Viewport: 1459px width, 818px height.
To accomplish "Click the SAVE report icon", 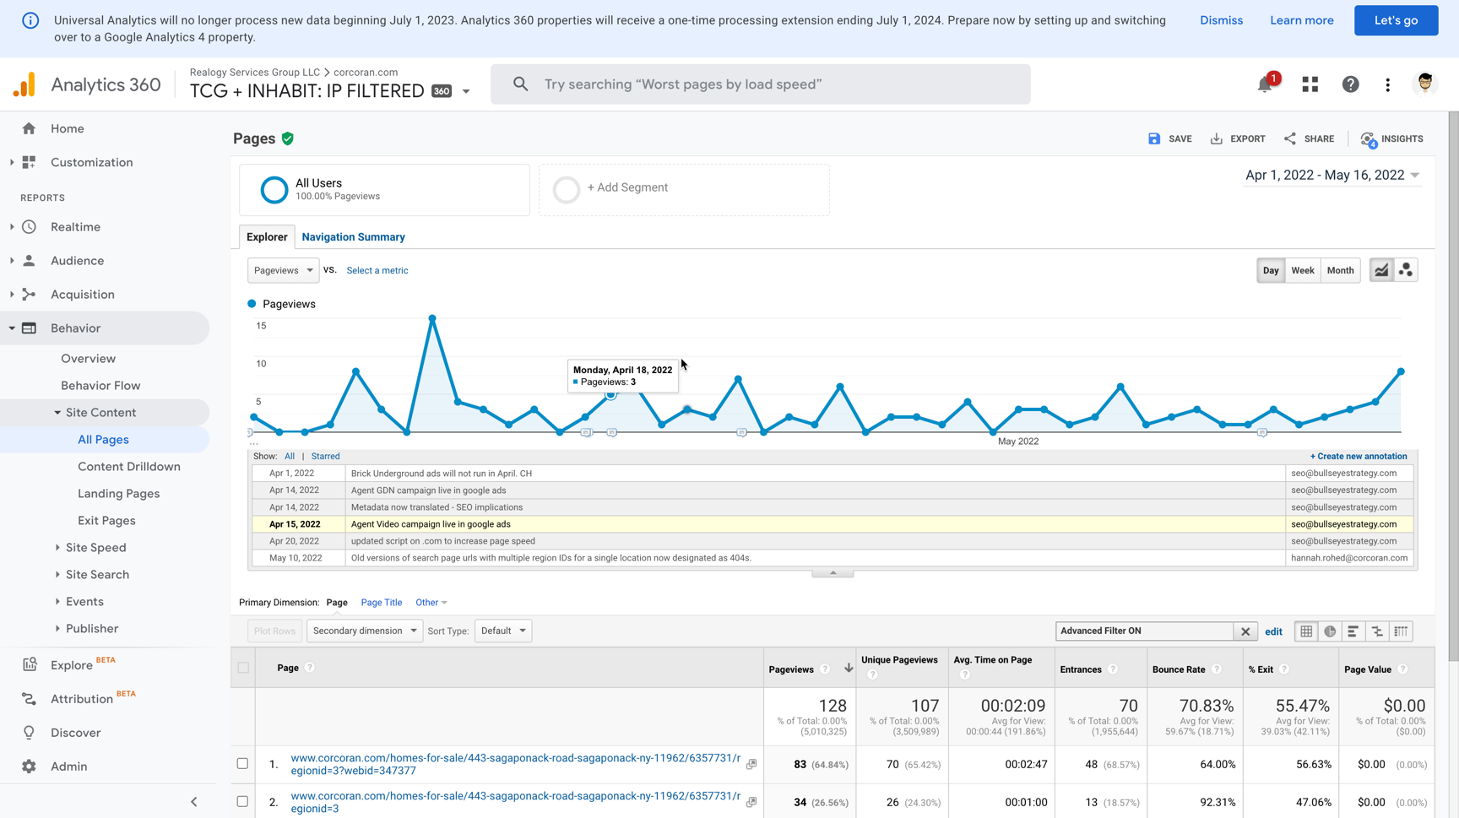I will (1153, 138).
